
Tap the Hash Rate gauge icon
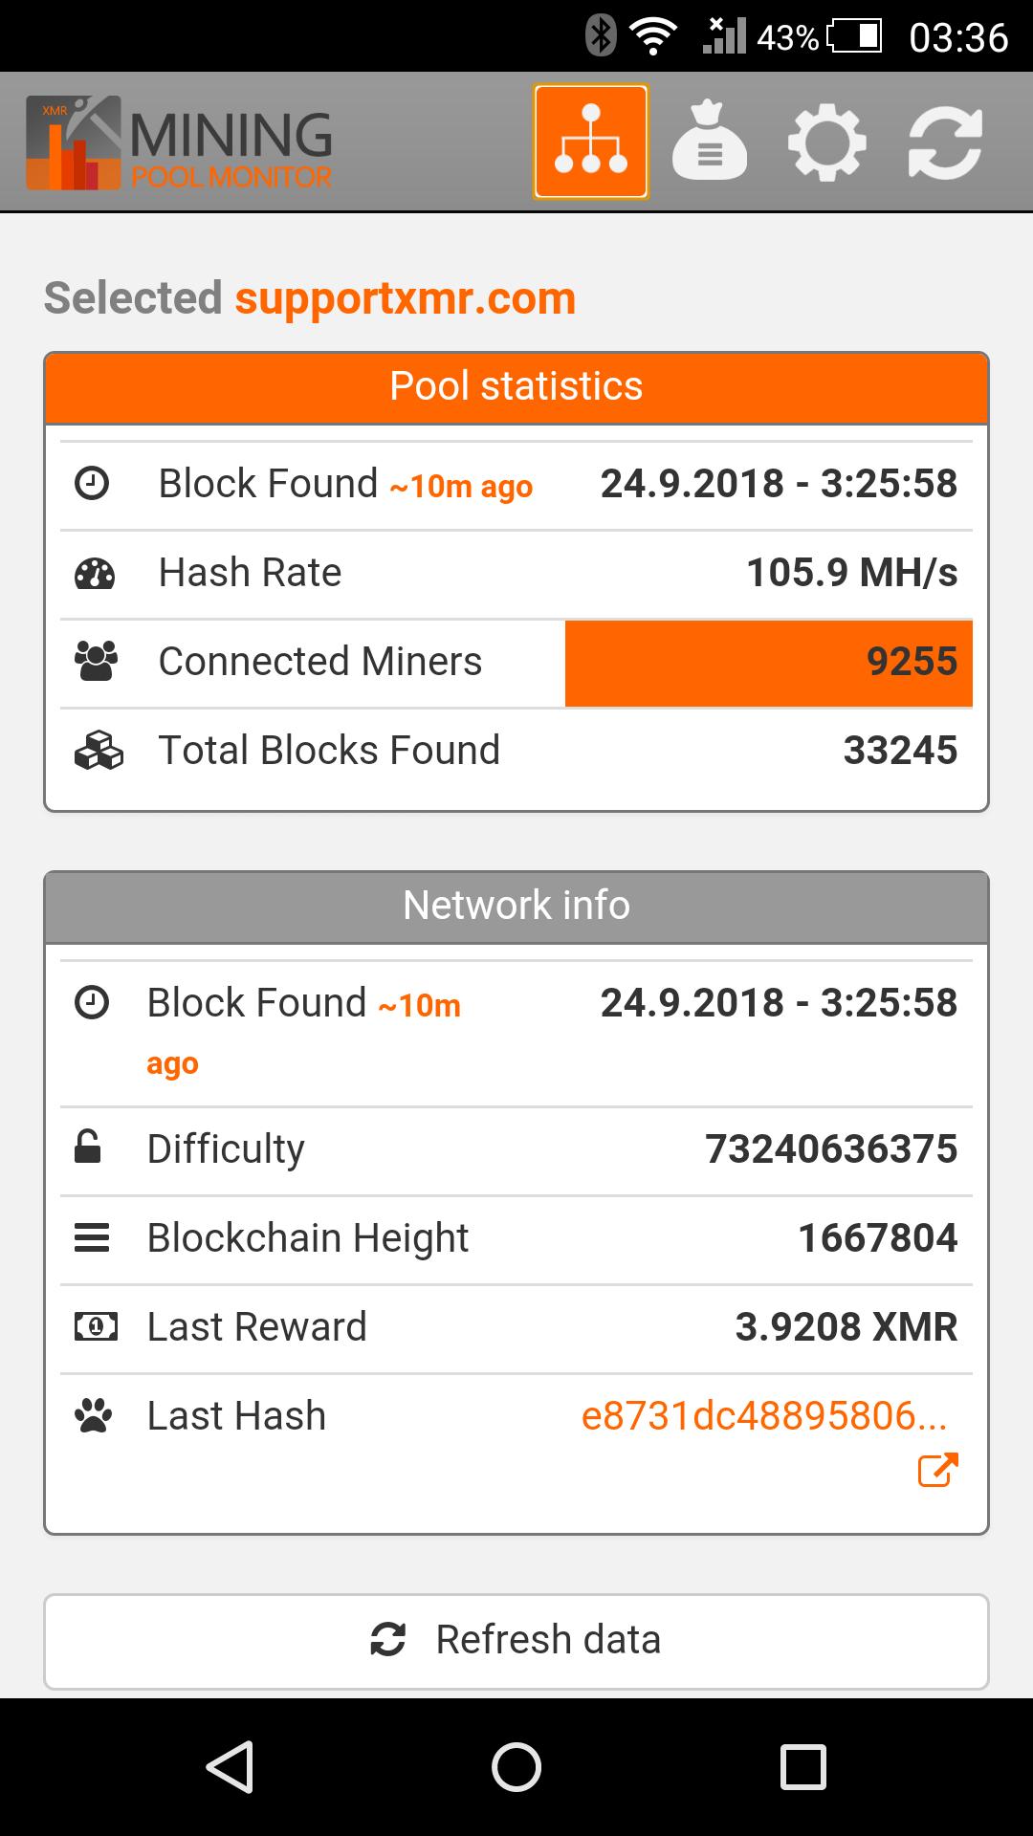coord(95,574)
